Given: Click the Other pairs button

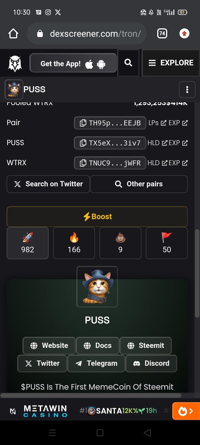Looking at the screenshot, I should point(139,184).
